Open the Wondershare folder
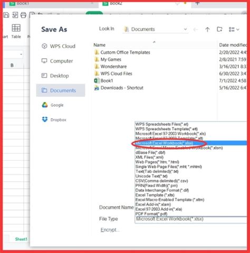The height and width of the screenshot is (253, 250). pos(111,66)
